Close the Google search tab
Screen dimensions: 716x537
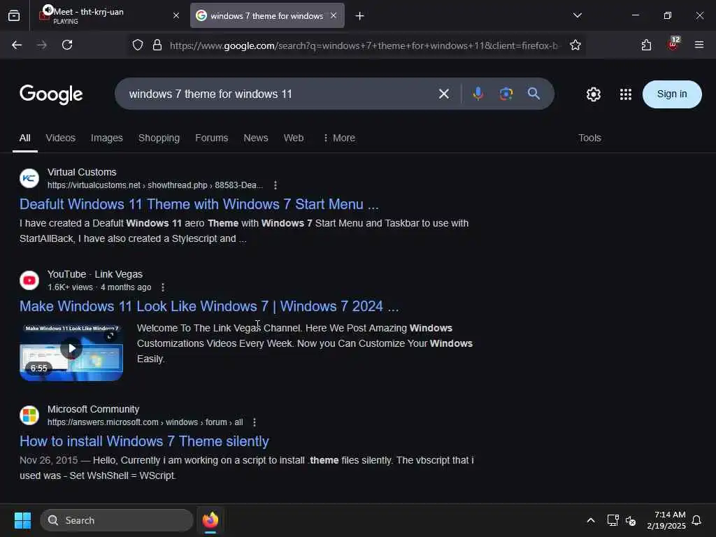pos(334,15)
